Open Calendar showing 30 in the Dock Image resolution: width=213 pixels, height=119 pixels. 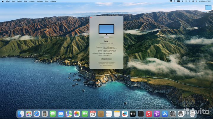(x=93, y=114)
